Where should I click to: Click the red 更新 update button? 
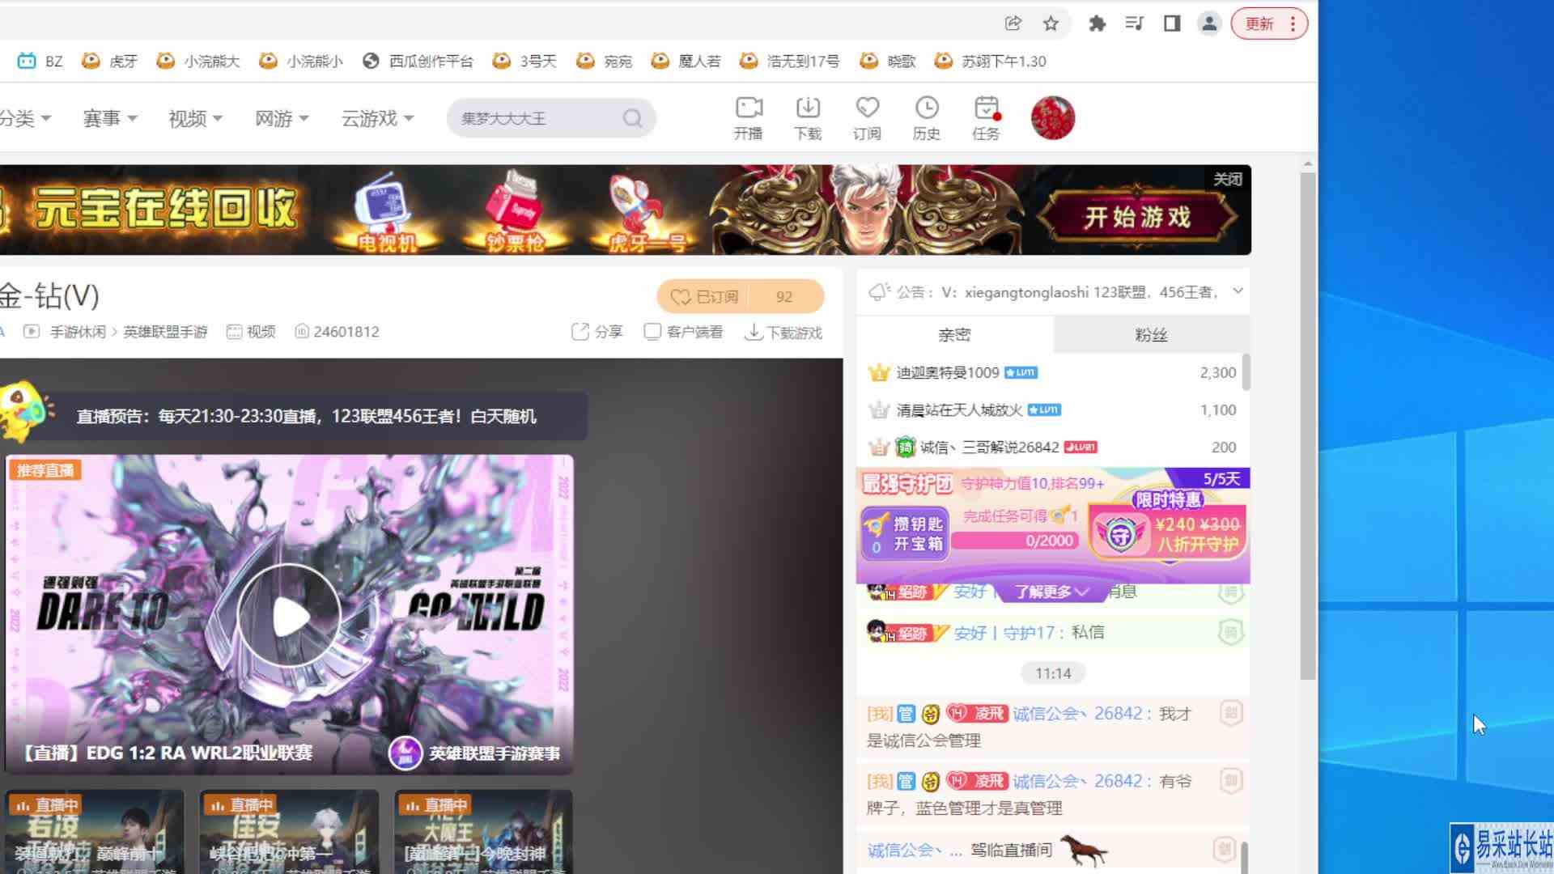pos(1268,23)
